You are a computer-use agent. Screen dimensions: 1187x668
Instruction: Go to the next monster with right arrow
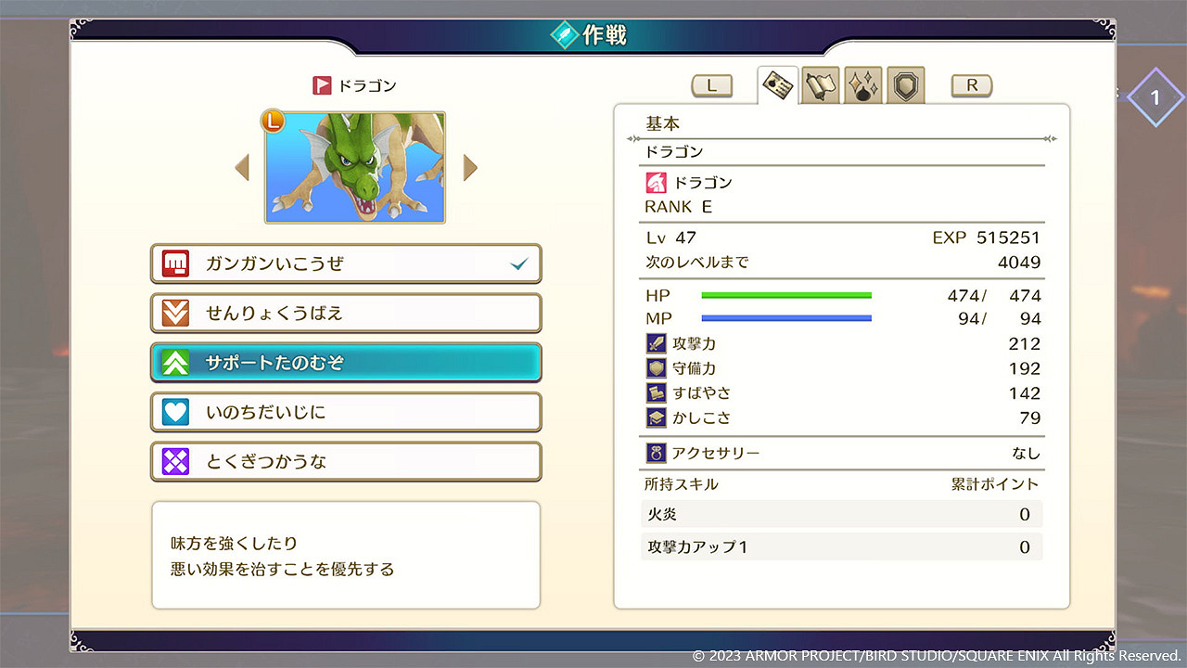pyautogui.click(x=470, y=168)
